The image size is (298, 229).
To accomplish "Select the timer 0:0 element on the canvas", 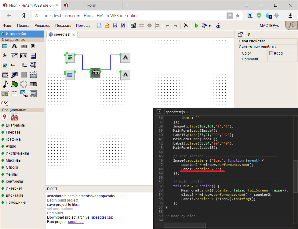I will click(x=95, y=73).
